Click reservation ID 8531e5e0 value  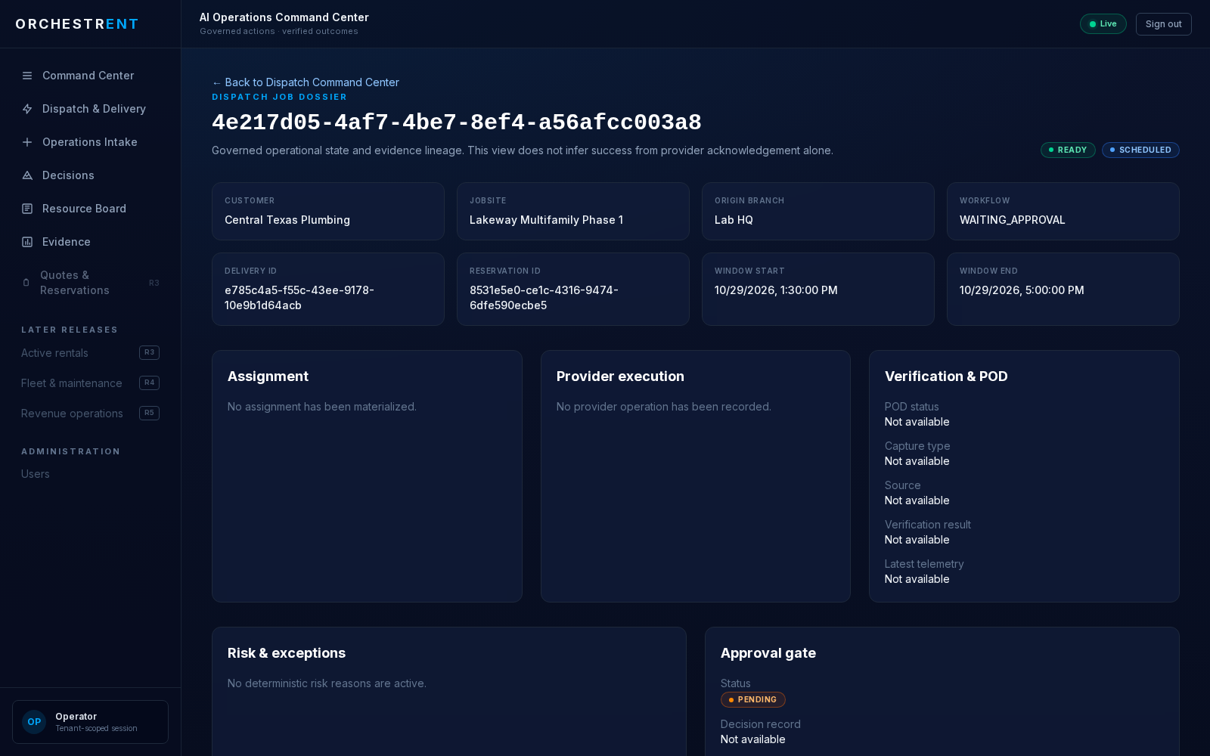[x=544, y=298]
